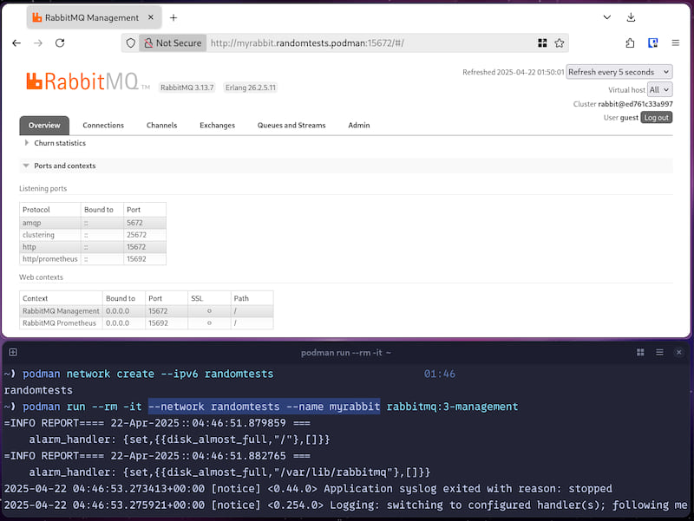Switch to the Queues and Streams tab
Image resolution: width=694 pixels, height=521 pixels.
(x=291, y=125)
